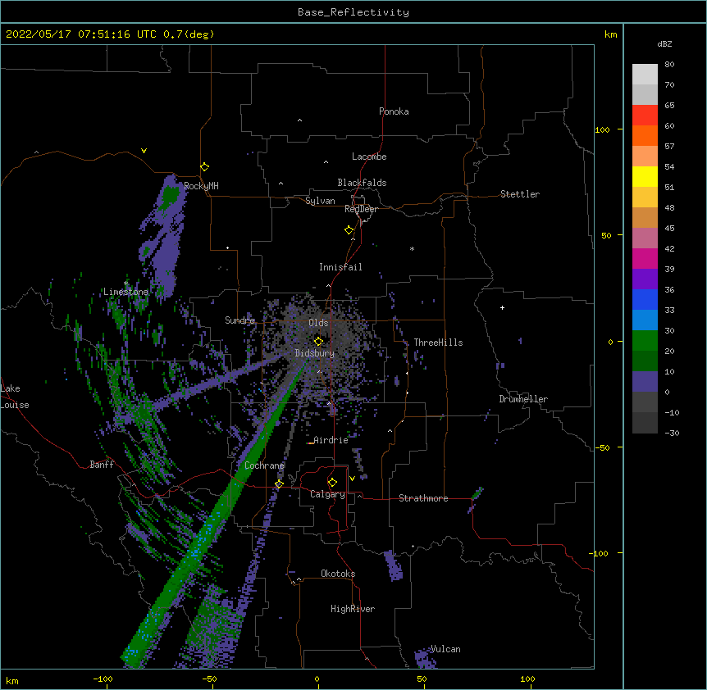Image resolution: width=707 pixels, height=690 pixels.
Task: Click the Limestone label
Action: (125, 292)
